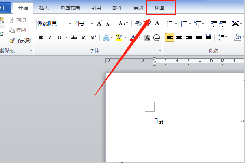Clear formatting with the eraser icon
The image size is (245, 163).
[x=138, y=24]
